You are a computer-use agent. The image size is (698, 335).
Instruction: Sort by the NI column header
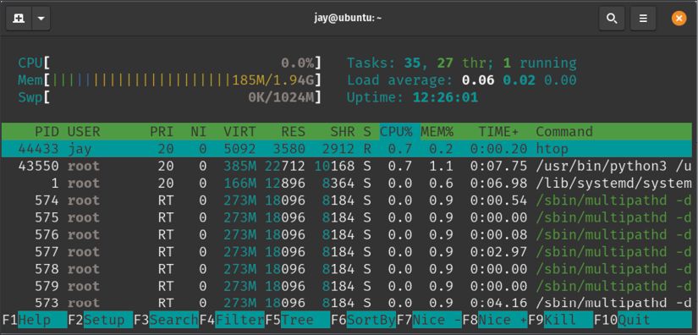click(199, 132)
